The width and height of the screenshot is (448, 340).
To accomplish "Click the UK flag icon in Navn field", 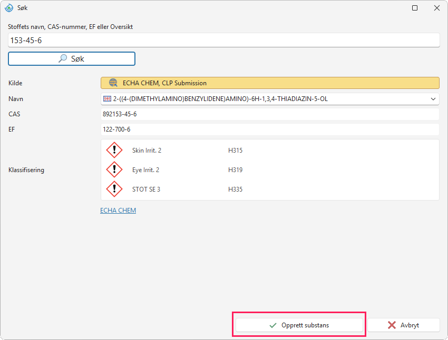I will tap(107, 99).
